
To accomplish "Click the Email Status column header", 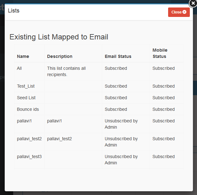I will click(x=118, y=56).
